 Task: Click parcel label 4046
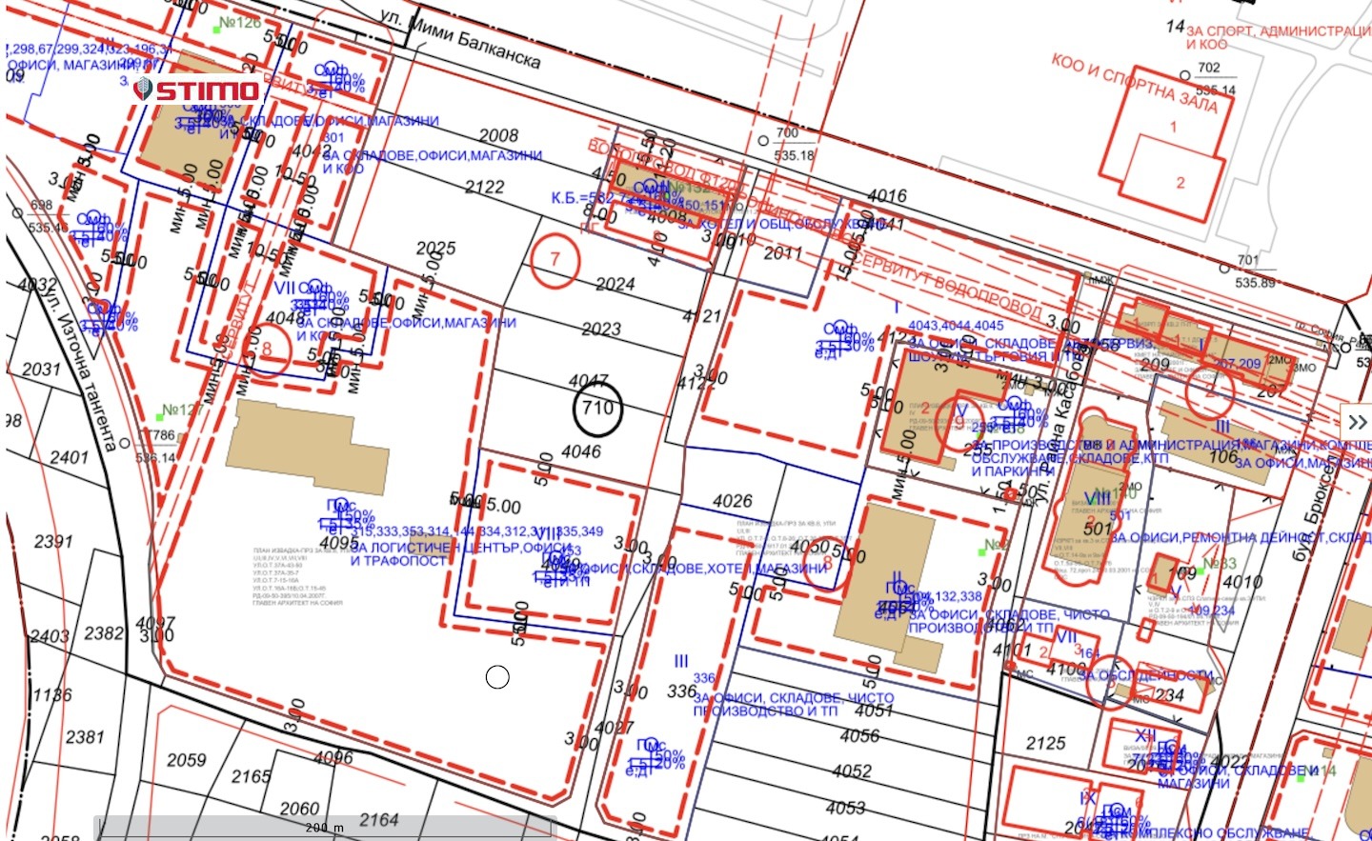(581, 451)
